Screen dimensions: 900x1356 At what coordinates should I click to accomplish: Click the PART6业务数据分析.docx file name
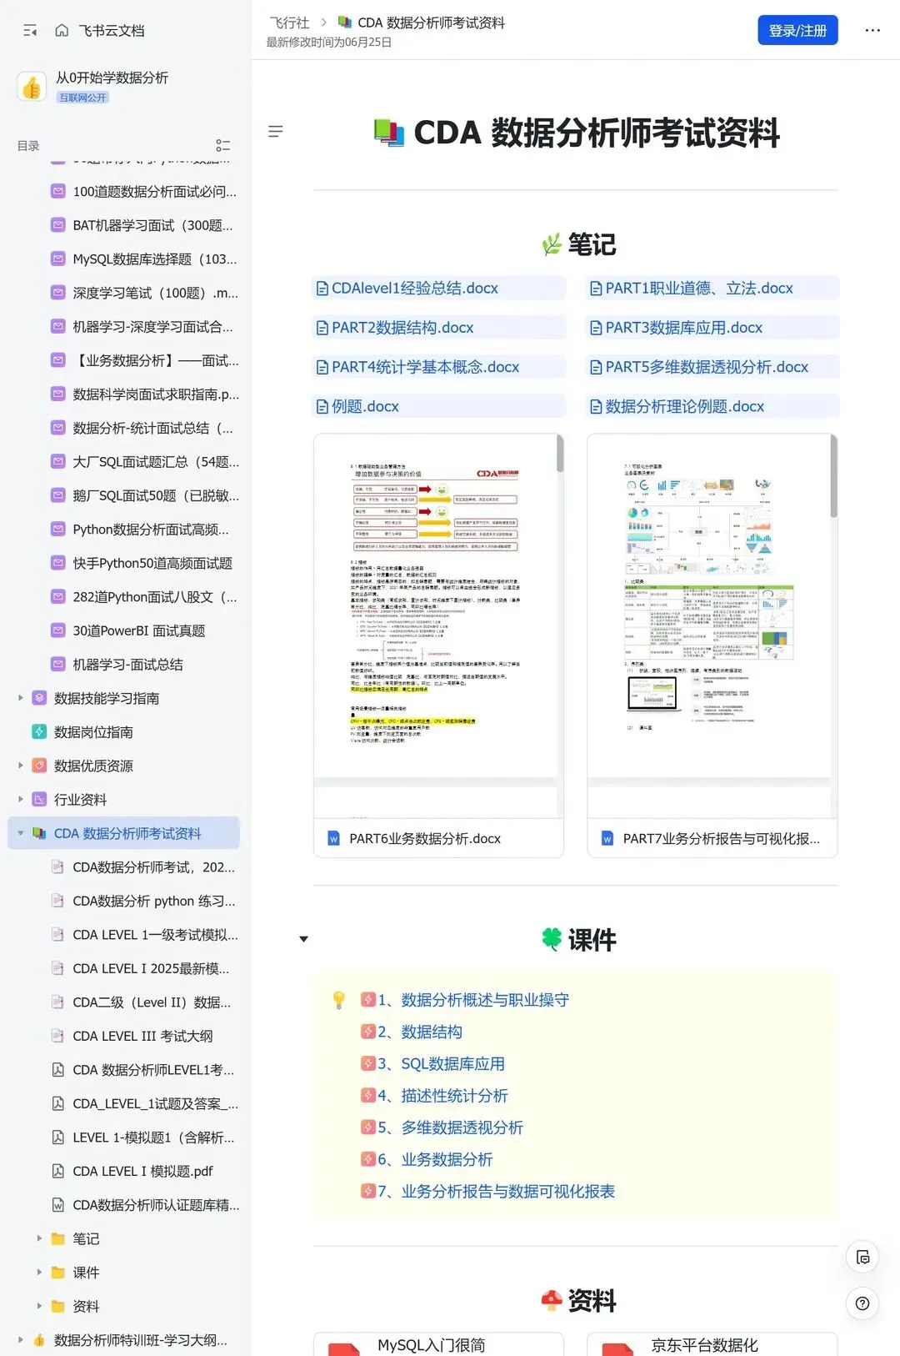pos(425,839)
